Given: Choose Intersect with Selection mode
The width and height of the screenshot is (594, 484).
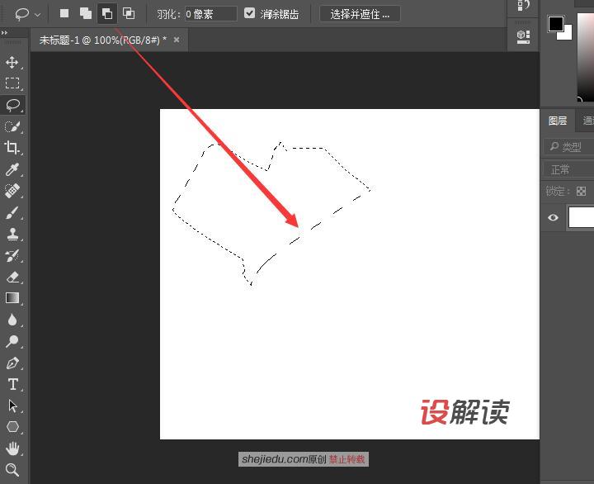Looking at the screenshot, I should [129, 14].
